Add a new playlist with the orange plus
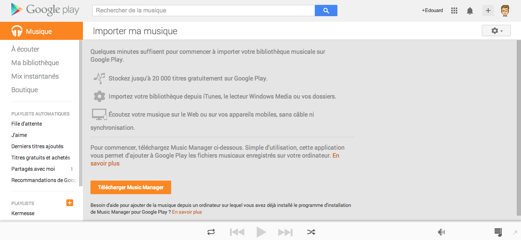This screenshot has width=521, height=240. (70, 203)
